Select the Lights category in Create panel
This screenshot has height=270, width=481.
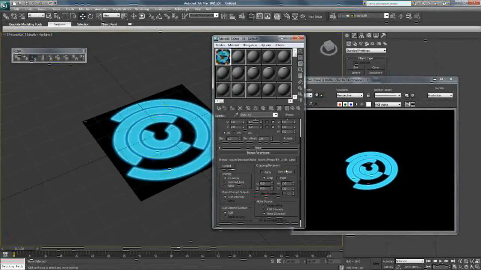click(x=361, y=43)
